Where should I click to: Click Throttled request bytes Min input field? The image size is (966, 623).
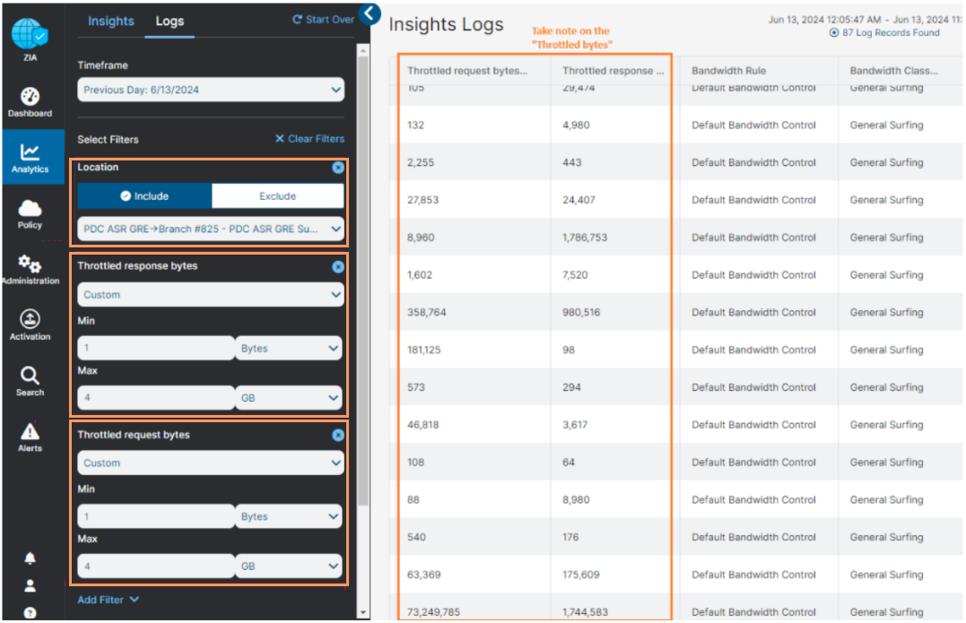155,516
